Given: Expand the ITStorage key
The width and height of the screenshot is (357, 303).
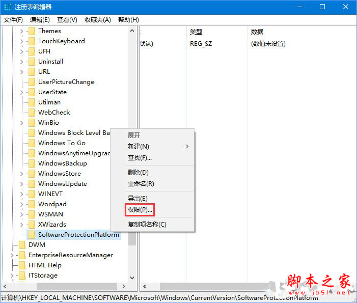Looking at the screenshot, I should click(x=12, y=276).
